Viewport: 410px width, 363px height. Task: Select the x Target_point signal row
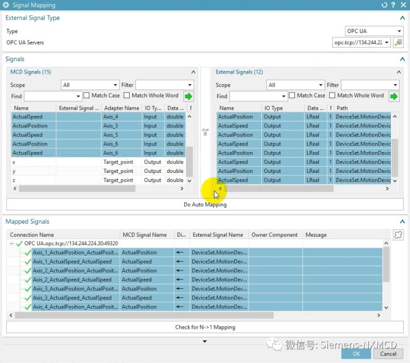point(99,162)
